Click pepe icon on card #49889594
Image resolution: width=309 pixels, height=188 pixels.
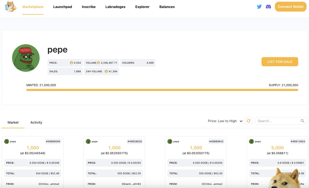7,141
